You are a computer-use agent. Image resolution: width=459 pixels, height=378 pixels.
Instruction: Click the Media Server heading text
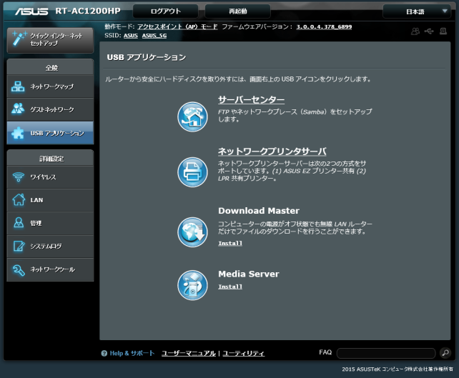click(x=249, y=274)
